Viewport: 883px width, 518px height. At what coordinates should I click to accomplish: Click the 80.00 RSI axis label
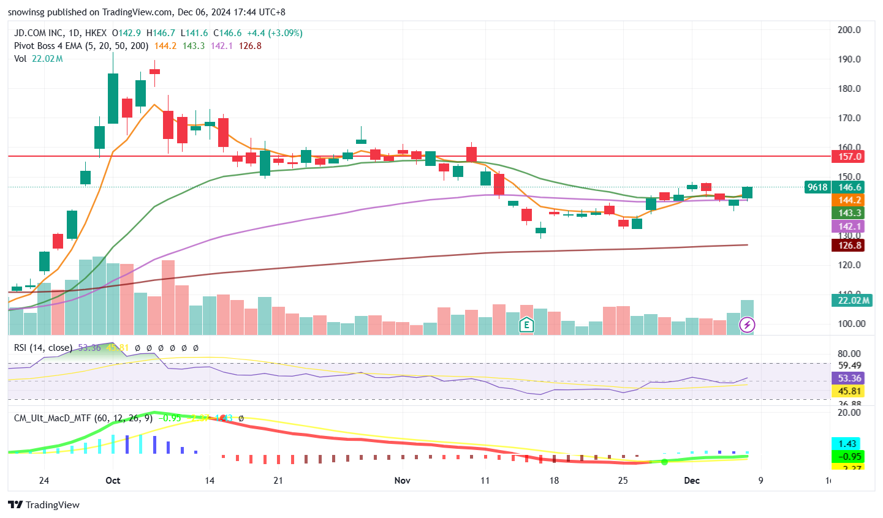click(x=849, y=354)
